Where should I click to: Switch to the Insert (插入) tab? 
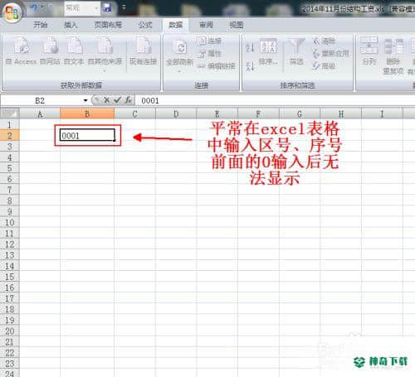click(71, 25)
